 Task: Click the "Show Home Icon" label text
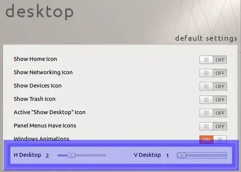click(x=35, y=59)
